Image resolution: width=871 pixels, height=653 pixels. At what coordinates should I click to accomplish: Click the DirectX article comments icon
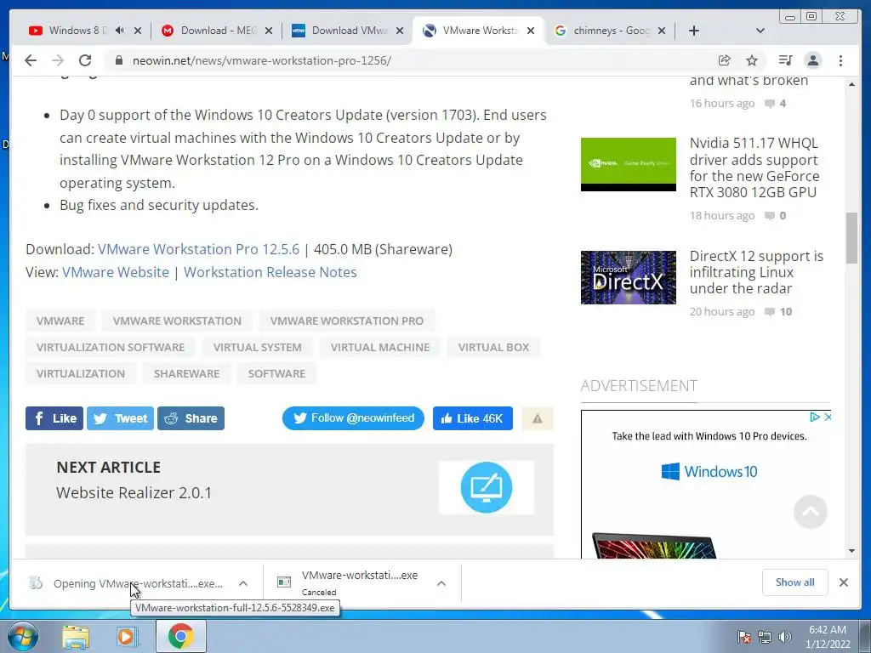point(769,311)
